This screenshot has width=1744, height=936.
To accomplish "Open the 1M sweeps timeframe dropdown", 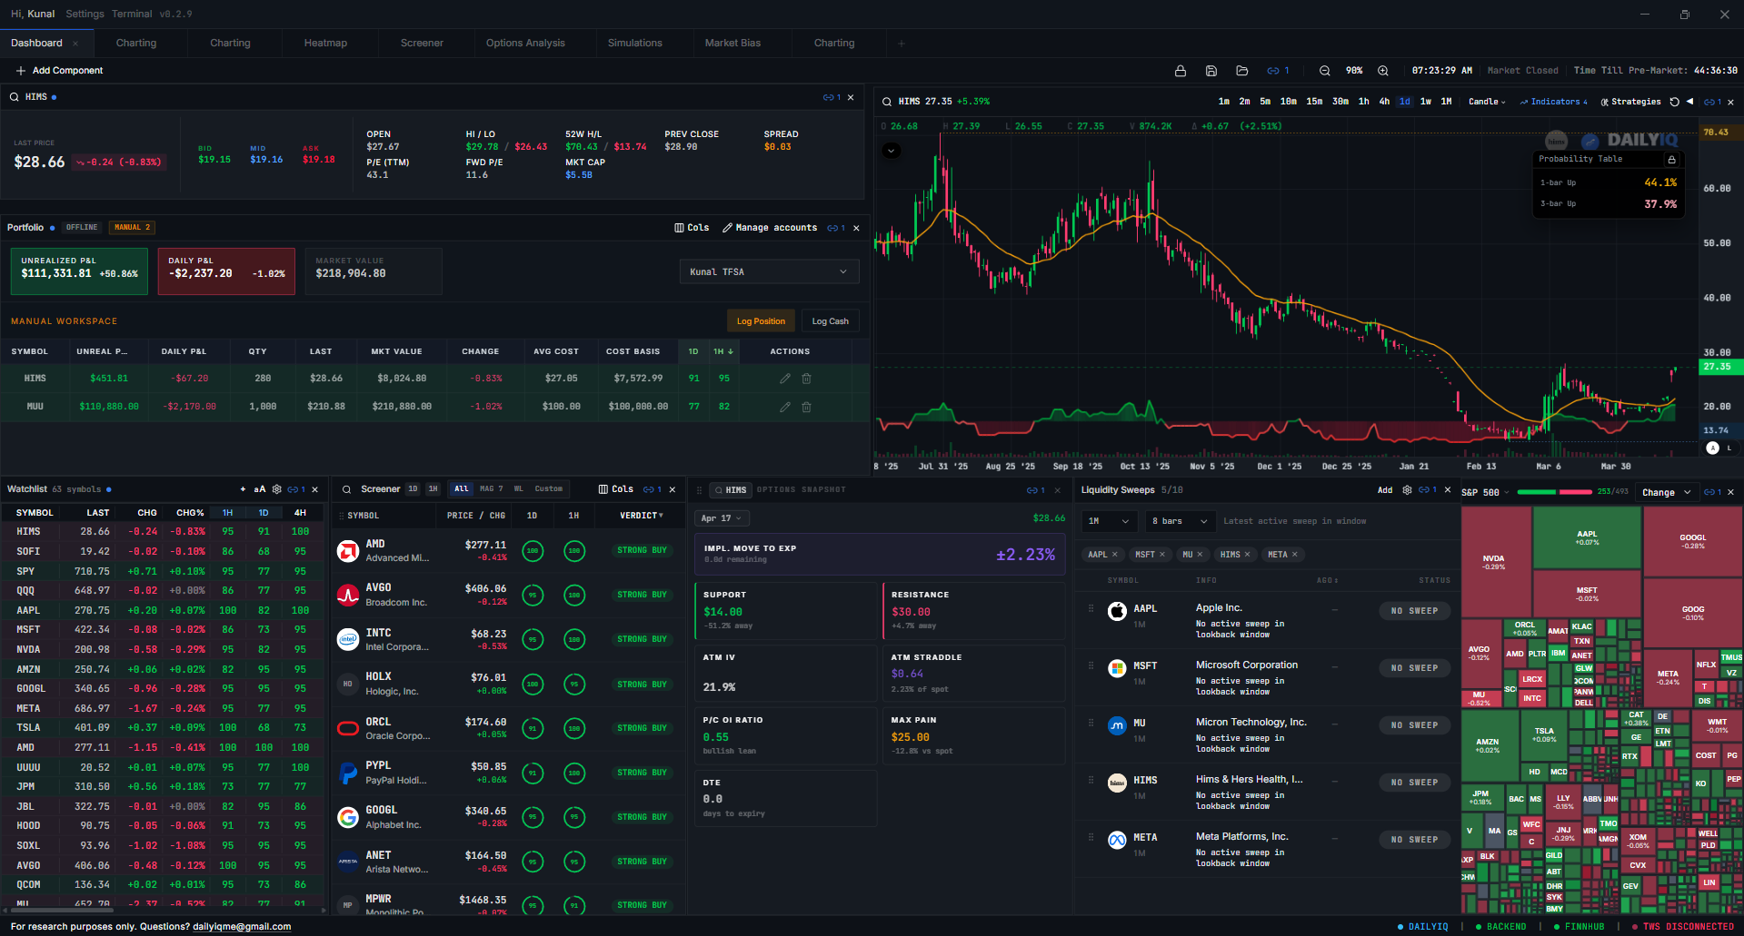I will click(1110, 521).
